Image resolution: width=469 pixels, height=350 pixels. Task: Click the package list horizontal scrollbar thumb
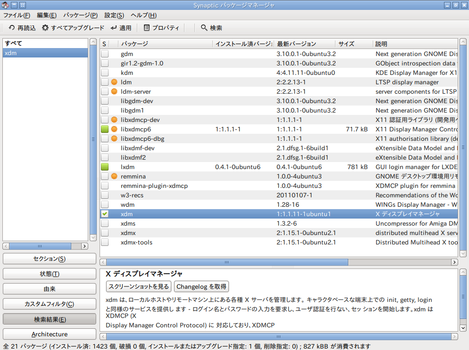(227, 262)
